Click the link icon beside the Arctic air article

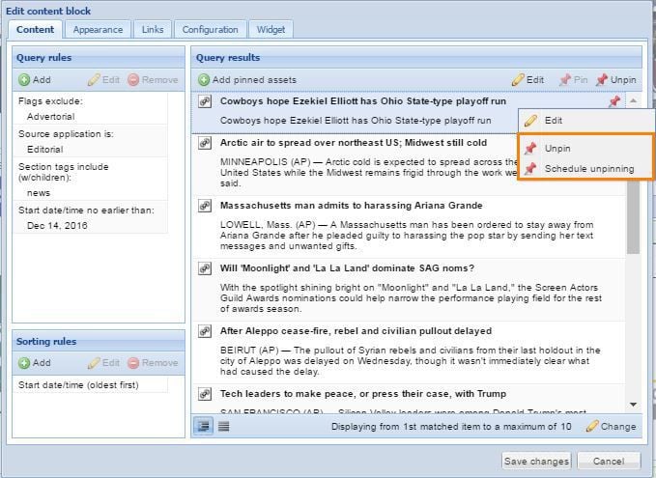[x=205, y=143]
